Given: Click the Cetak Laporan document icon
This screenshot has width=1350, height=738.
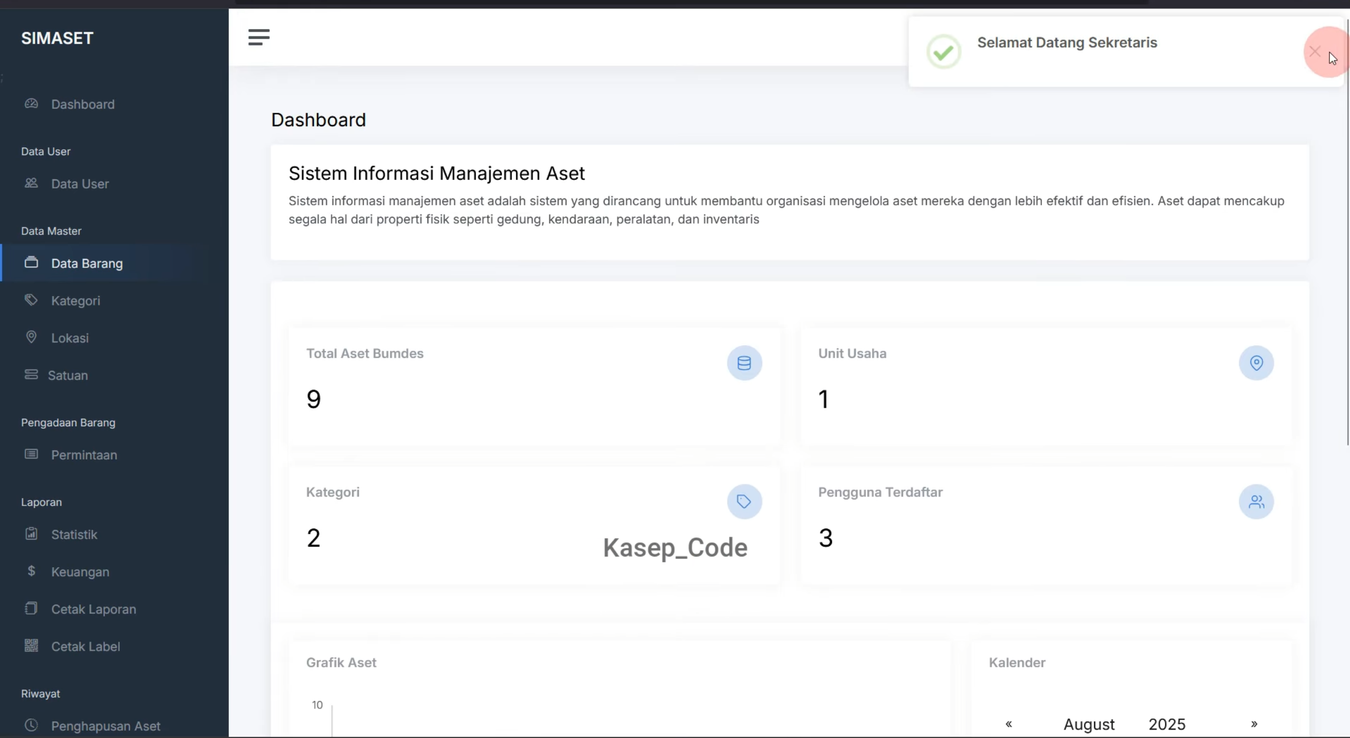Looking at the screenshot, I should (x=31, y=608).
